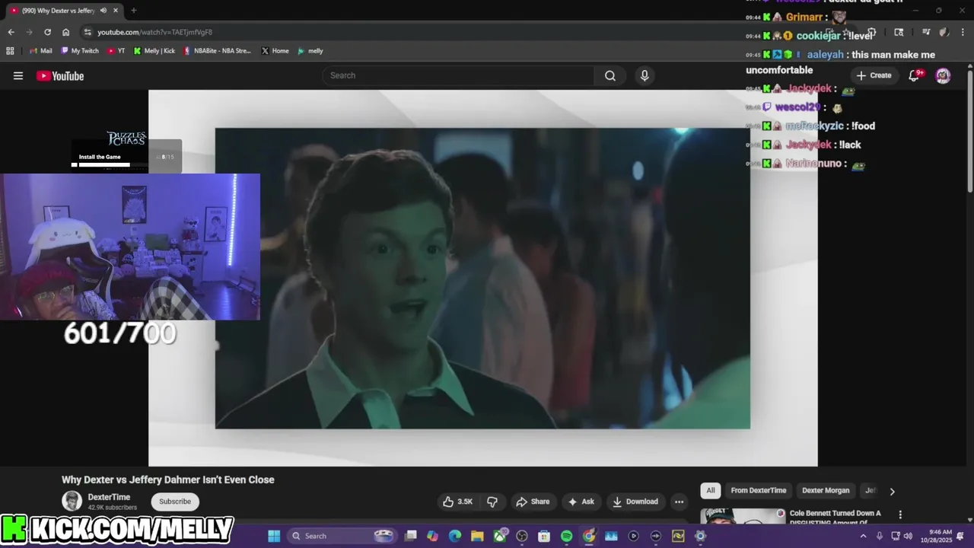Open Microsoft Store from the taskbar

[544, 536]
